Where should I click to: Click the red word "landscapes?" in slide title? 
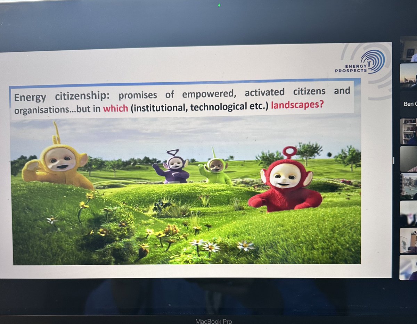pos(297,104)
